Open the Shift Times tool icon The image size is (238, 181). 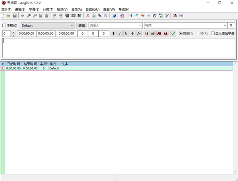click(x=131, y=15)
